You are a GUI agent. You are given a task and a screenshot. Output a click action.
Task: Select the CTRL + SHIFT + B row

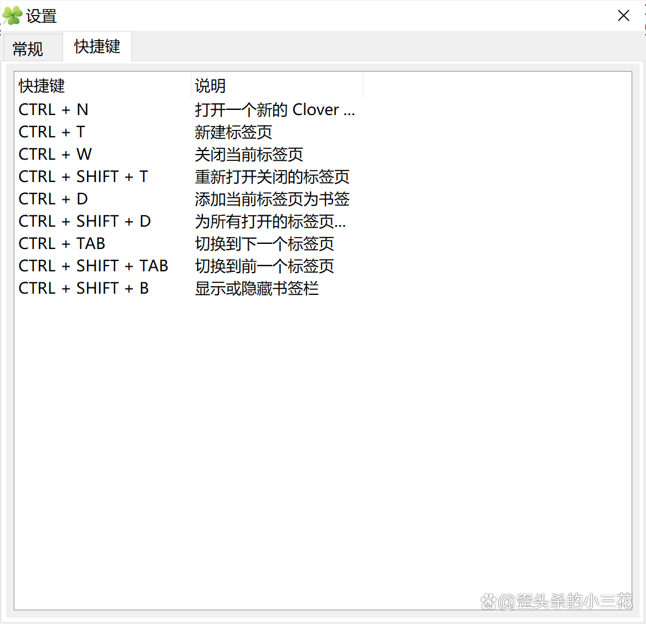coord(189,288)
